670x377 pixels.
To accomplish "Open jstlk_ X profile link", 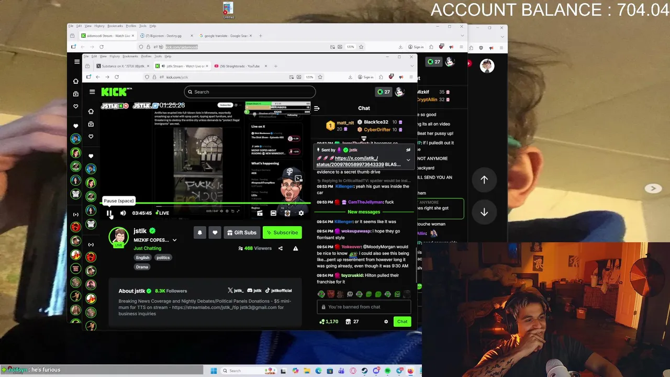I will click(x=236, y=291).
